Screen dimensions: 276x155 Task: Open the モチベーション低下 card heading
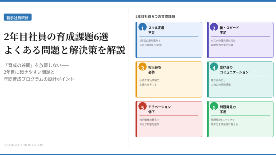coord(159,109)
